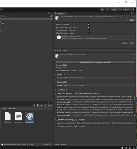Toggle the Optimize Model checkbox
Viewport: 137px width, 149px height.
coord(89,24)
